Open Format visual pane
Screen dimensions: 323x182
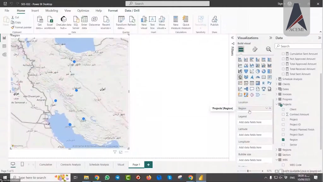255,49
